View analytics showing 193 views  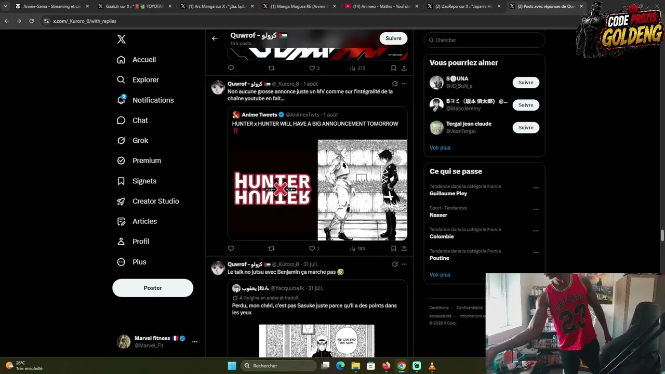coord(357,249)
